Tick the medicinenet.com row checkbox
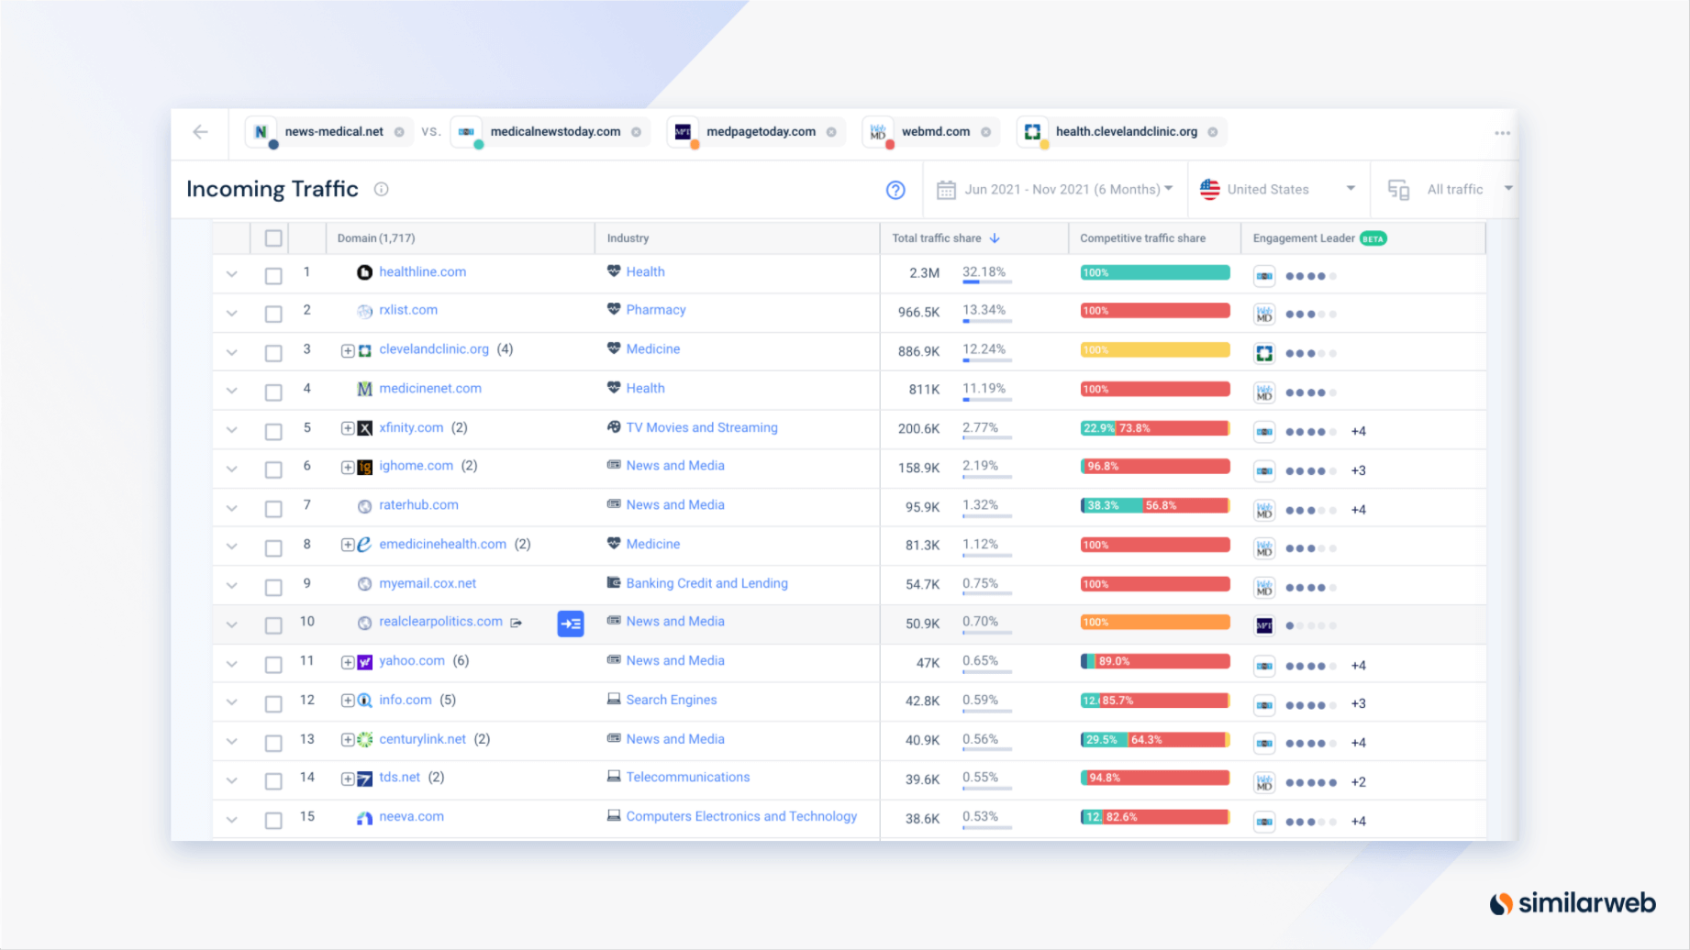 (x=273, y=392)
